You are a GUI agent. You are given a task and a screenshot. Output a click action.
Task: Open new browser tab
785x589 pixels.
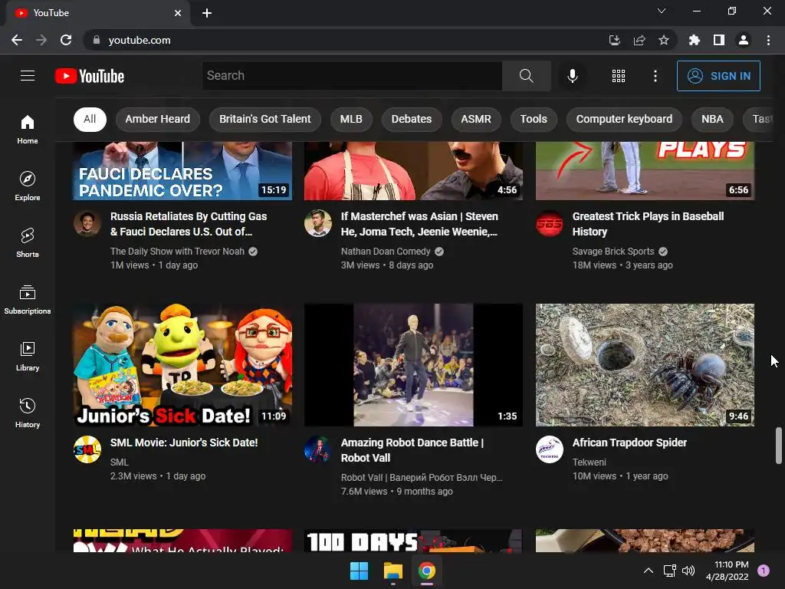[207, 13]
